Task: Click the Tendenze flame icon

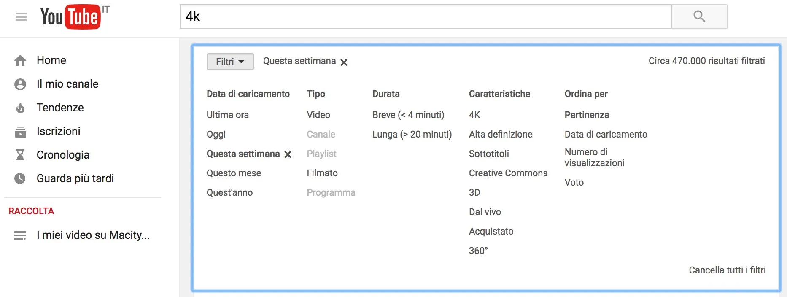Action: pyautogui.click(x=20, y=108)
